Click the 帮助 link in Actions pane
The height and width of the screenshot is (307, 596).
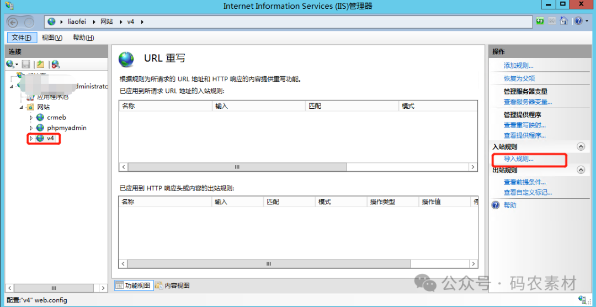[x=510, y=205]
